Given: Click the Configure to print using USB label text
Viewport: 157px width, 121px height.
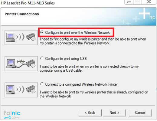Looking at the screenshot, I should tap(66, 59).
